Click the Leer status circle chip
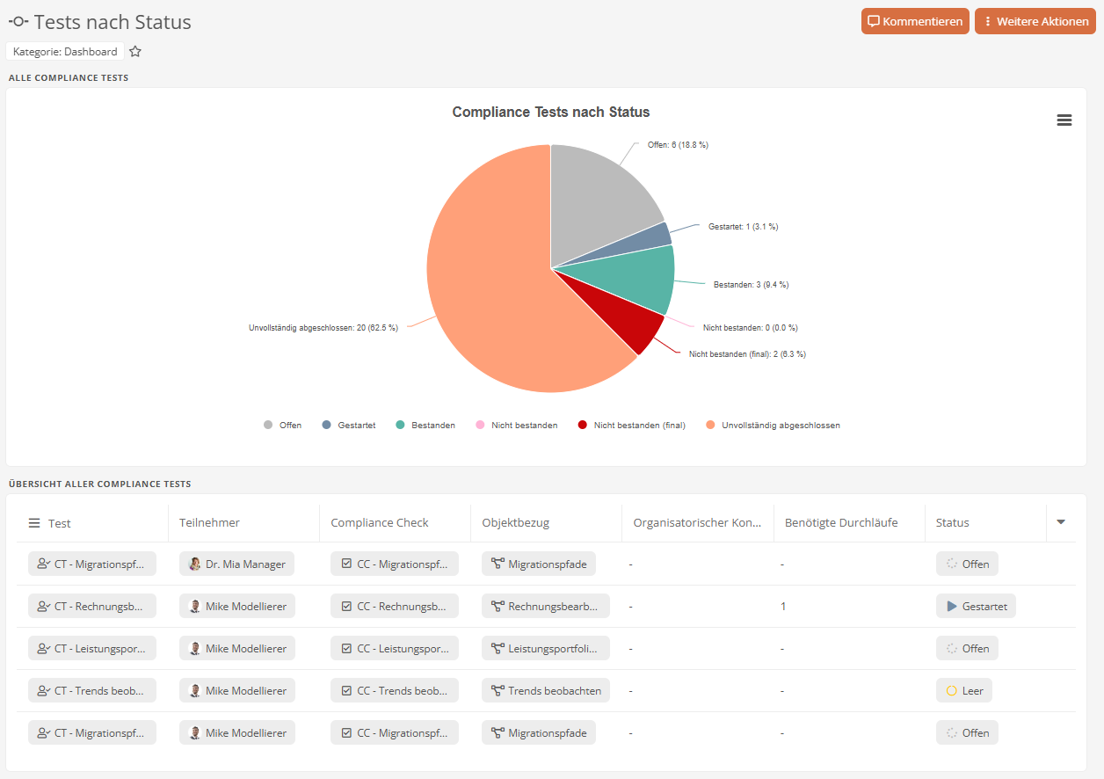This screenshot has height=779, width=1104. pos(963,691)
